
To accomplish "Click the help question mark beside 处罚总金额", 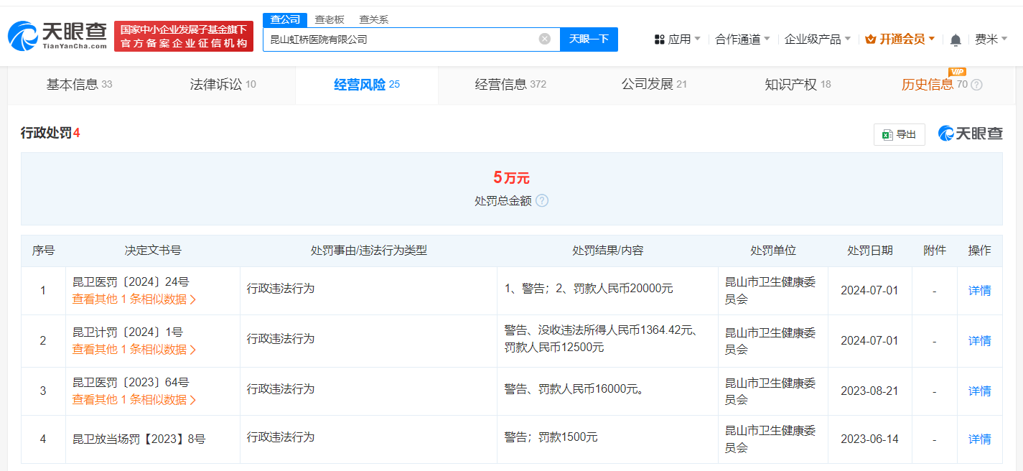I will click(x=542, y=201).
